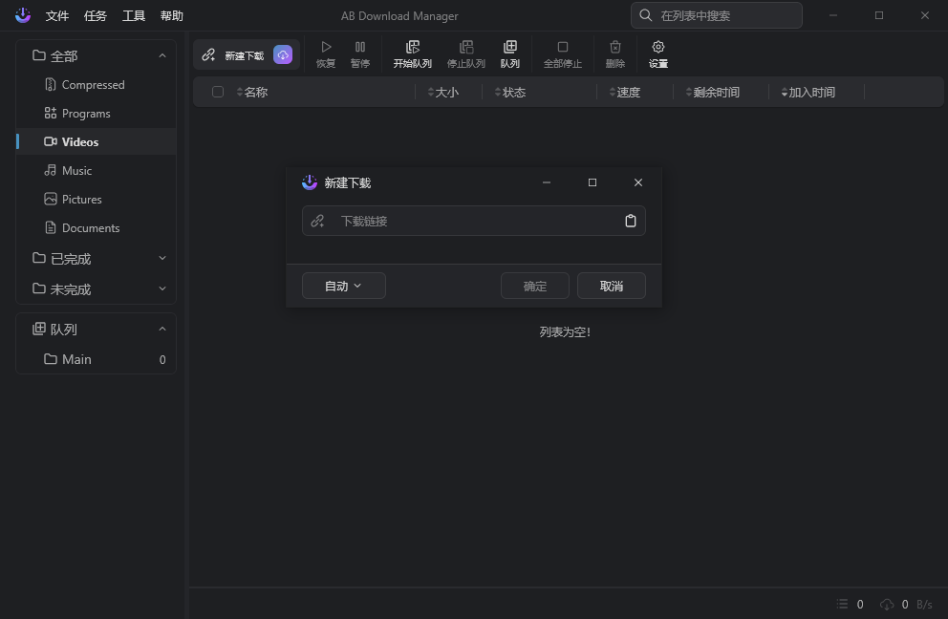
Task: Click the 确定 button in the dialog
Action: coord(534,285)
